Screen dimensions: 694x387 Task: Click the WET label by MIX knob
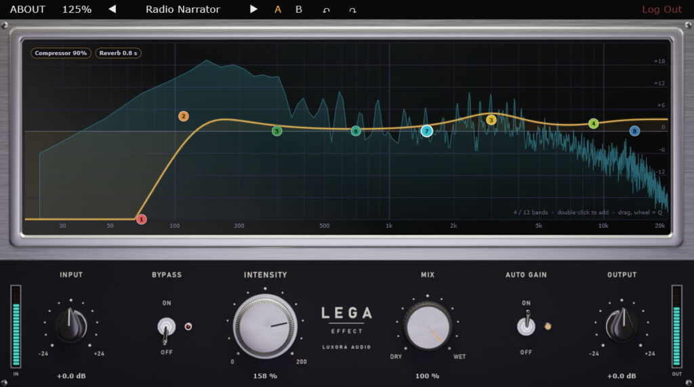[x=460, y=357]
